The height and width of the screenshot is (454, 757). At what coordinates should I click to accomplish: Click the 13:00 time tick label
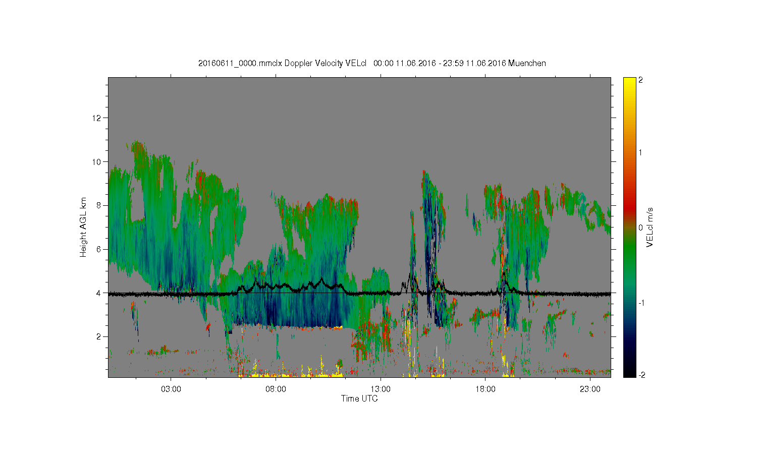[x=381, y=389]
